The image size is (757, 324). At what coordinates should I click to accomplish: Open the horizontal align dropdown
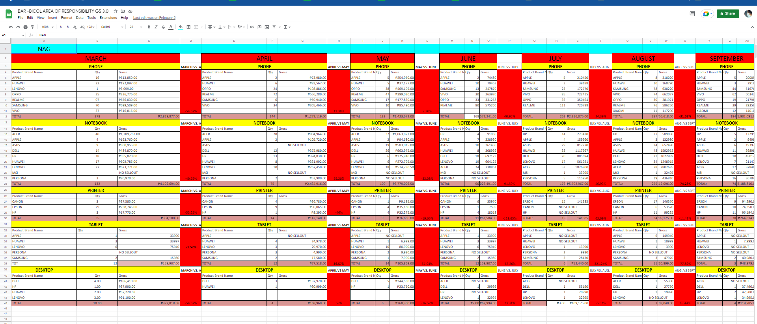click(x=211, y=27)
